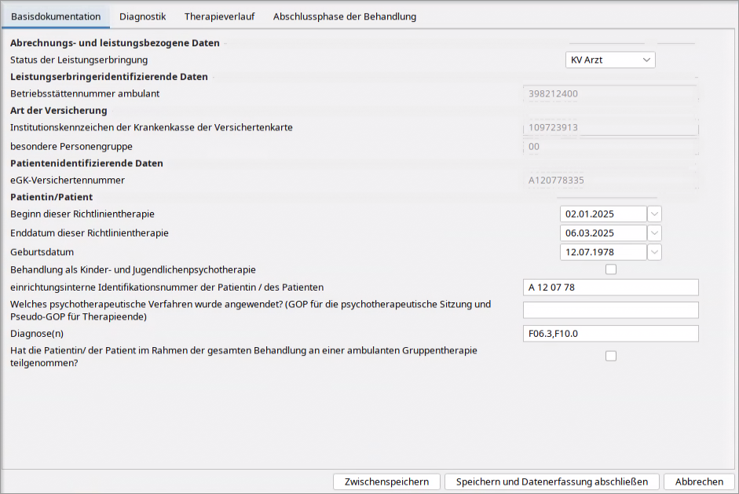The width and height of the screenshot is (739, 494).
Task: Click the Zwischenspeichern button
Action: click(x=386, y=481)
